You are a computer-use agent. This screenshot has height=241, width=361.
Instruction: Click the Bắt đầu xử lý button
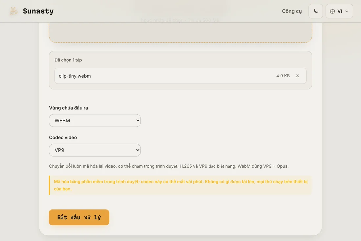click(79, 217)
